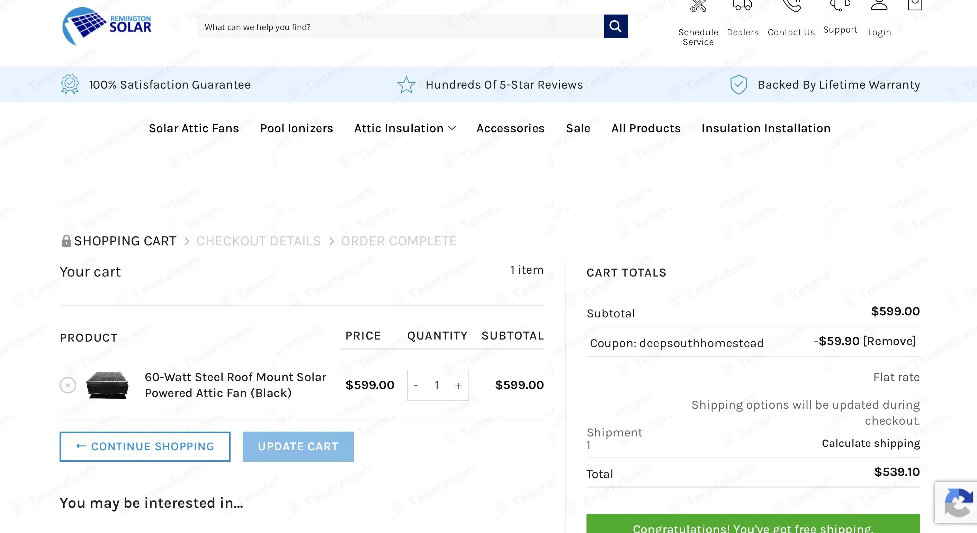Open the 60-Watt Steel Roof Mount fan link

click(x=235, y=385)
